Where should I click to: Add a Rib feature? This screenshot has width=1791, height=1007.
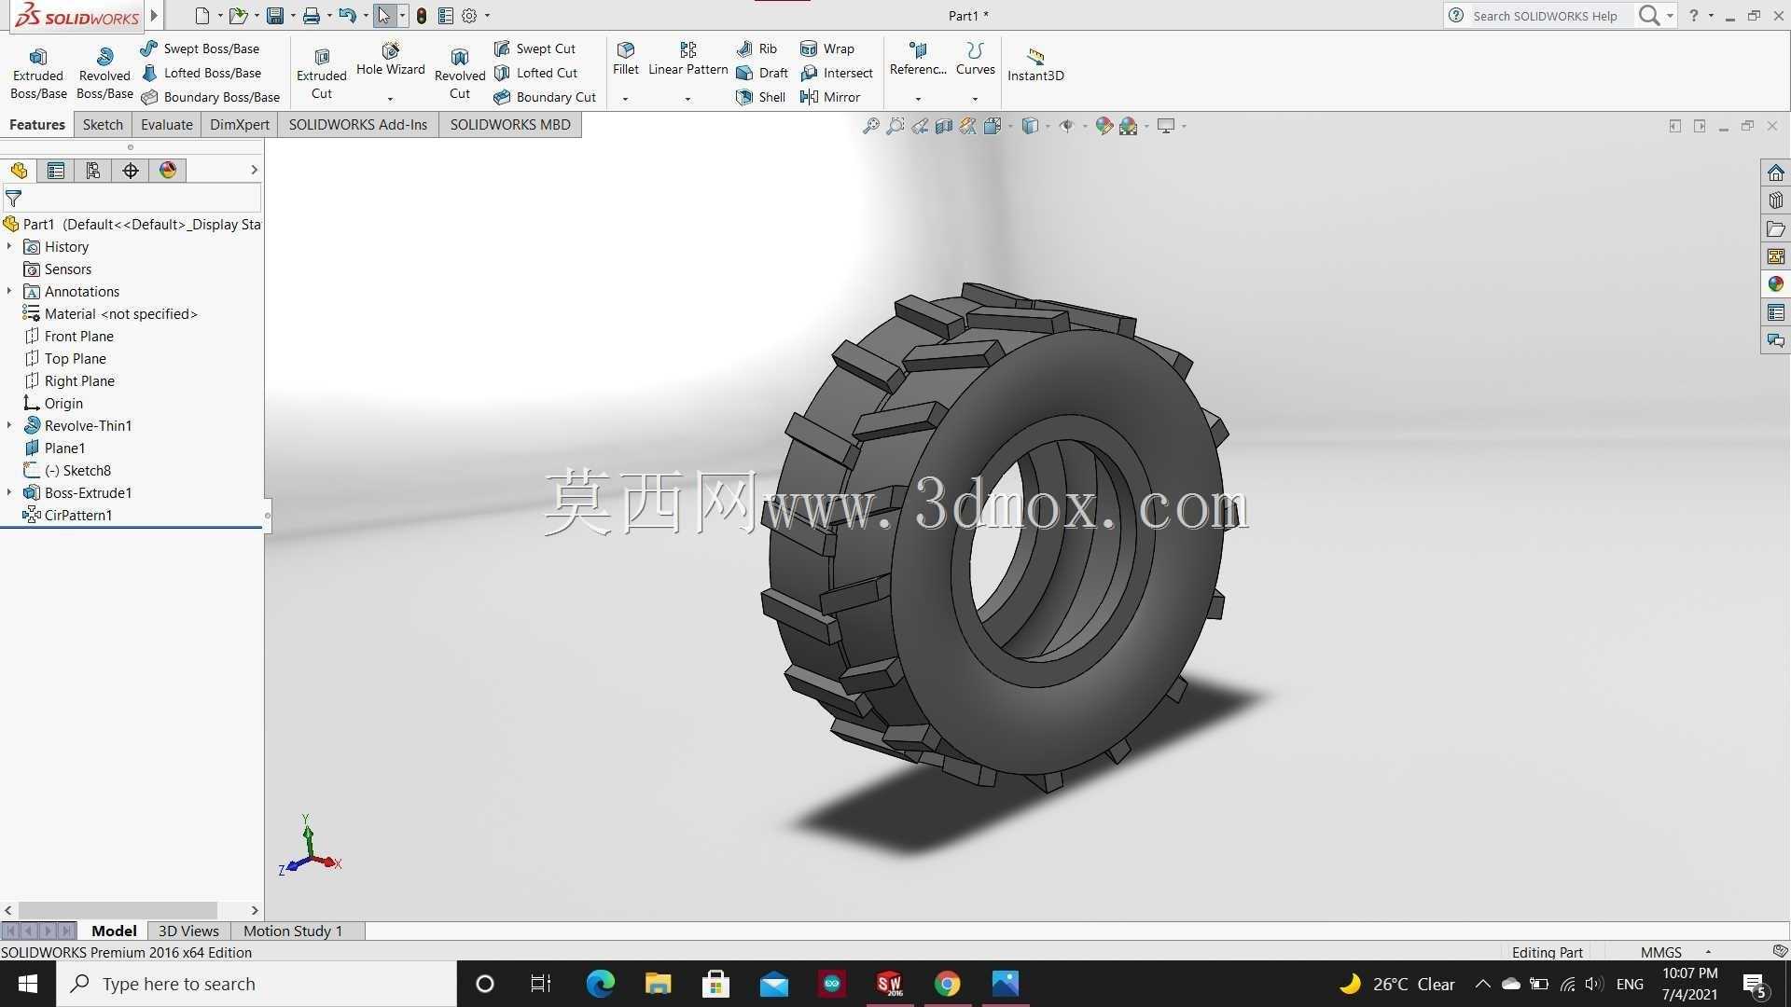[757, 48]
